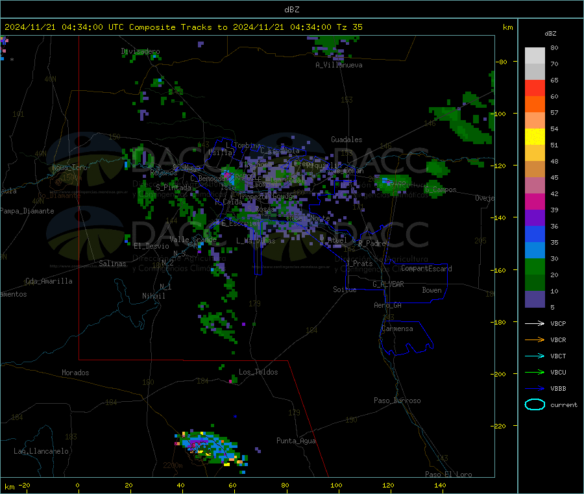The height and width of the screenshot is (494, 584).
Task: Click the orange VBCR arrow in legend
Action: point(535,340)
